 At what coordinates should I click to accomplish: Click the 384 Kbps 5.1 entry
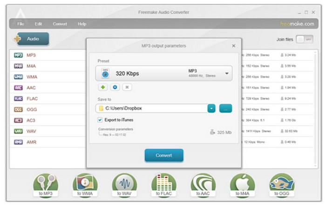pyautogui.click(x=255, y=120)
